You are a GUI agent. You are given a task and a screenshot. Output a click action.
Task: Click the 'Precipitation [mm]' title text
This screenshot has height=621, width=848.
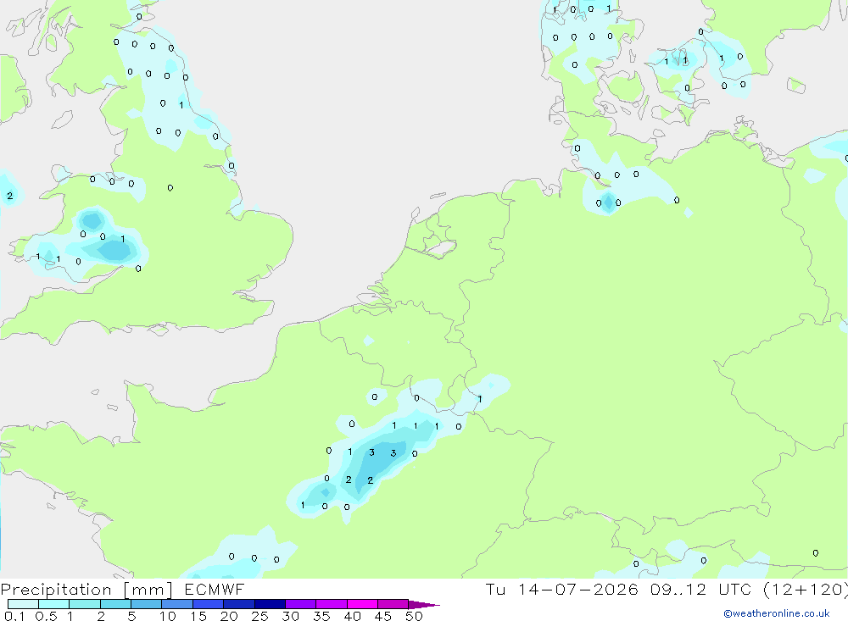(x=86, y=590)
